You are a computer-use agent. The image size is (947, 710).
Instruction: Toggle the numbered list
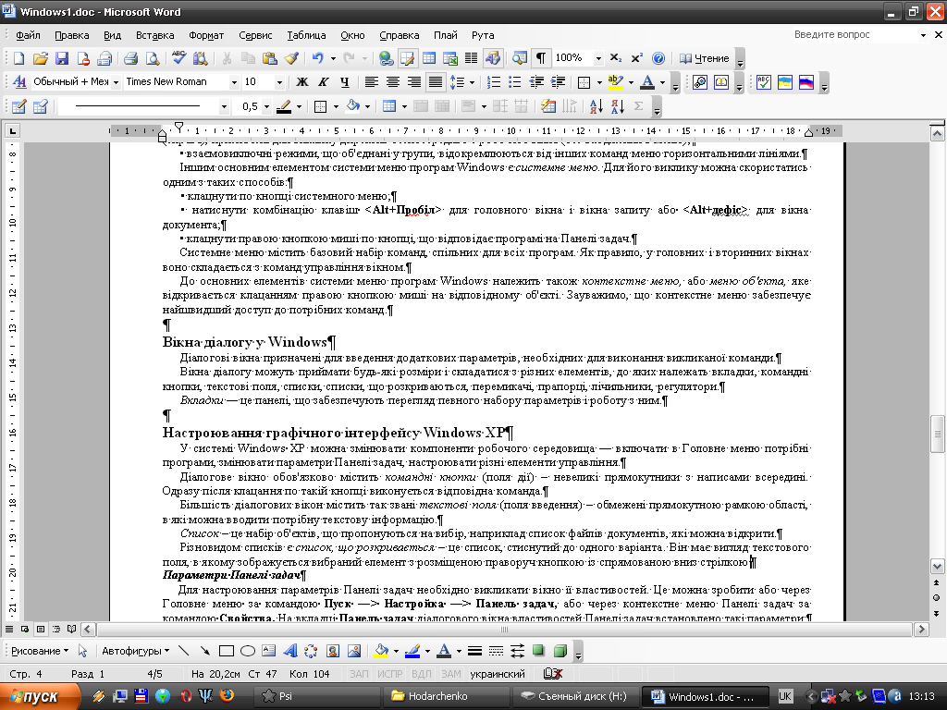(494, 82)
